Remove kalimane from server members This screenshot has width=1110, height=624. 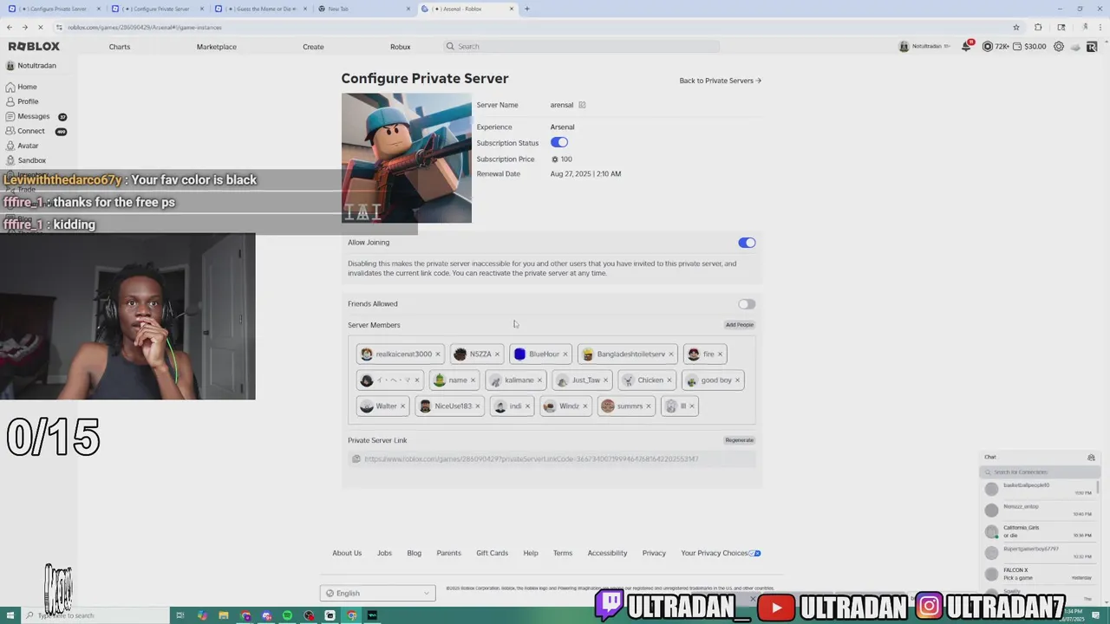(x=539, y=380)
